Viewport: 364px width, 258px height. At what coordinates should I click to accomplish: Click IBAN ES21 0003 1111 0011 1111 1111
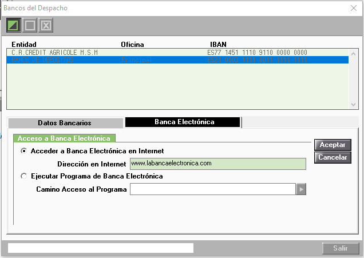pos(257,60)
